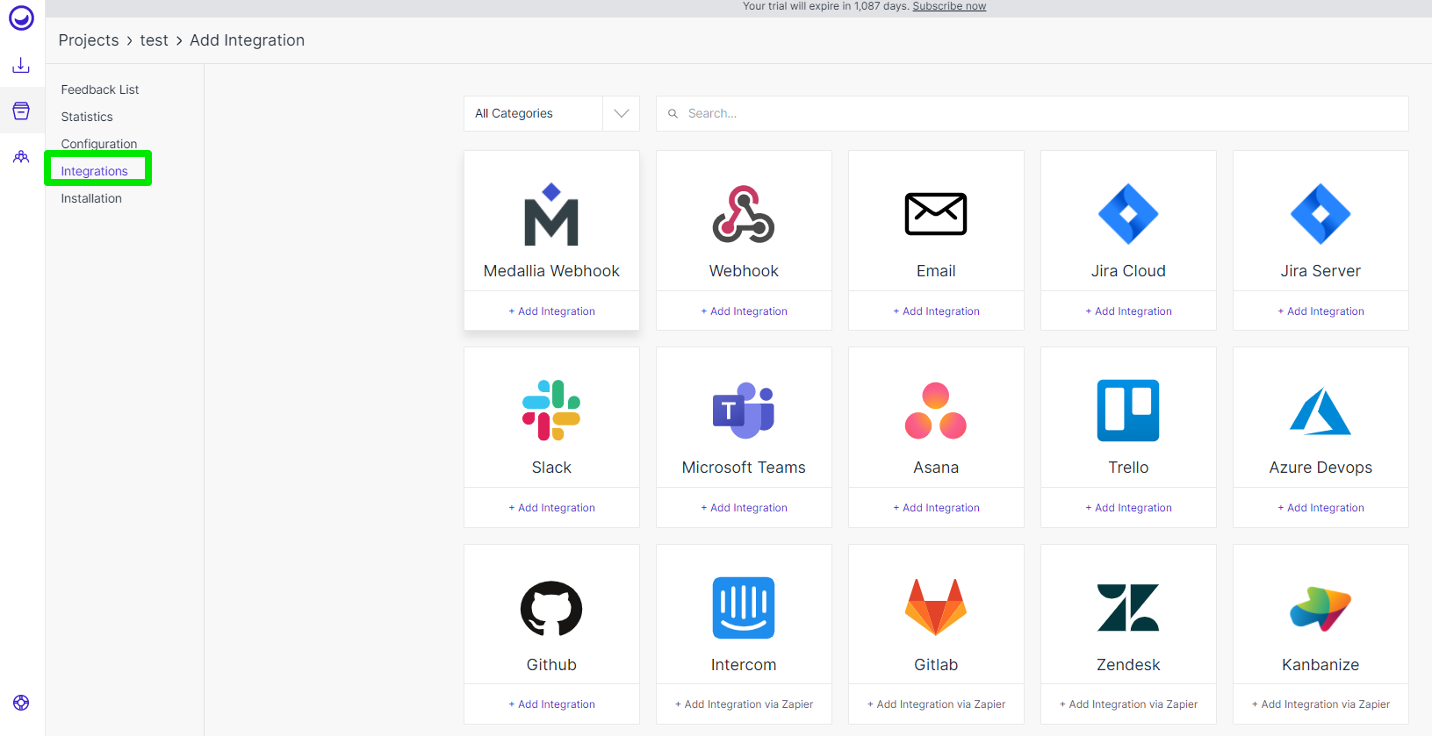Add Integration for Azure Devops
Image resolution: width=1432 pixels, height=736 pixels.
(1320, 508)
